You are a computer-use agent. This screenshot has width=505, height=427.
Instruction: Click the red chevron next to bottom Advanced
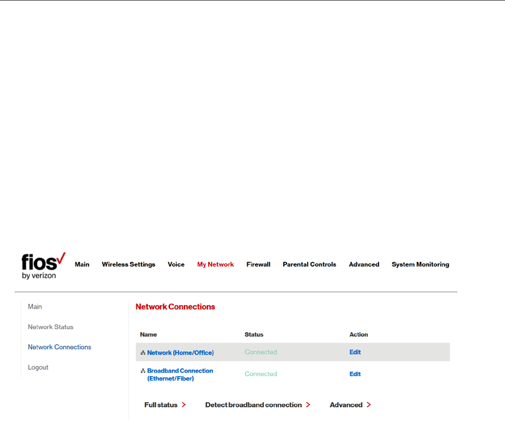[369, 405]
